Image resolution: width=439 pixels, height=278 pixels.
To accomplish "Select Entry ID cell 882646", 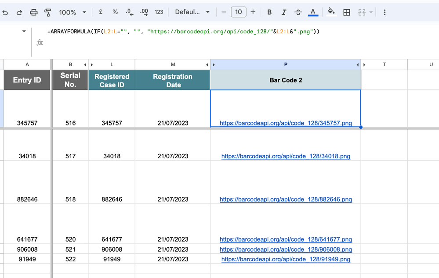I will click(x=27, y=182).
